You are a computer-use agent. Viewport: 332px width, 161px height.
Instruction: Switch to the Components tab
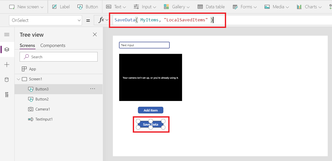click(53, 45)
